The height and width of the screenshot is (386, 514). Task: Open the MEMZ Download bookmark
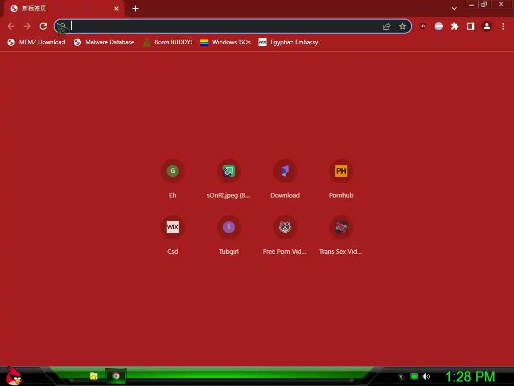(36, 42)
